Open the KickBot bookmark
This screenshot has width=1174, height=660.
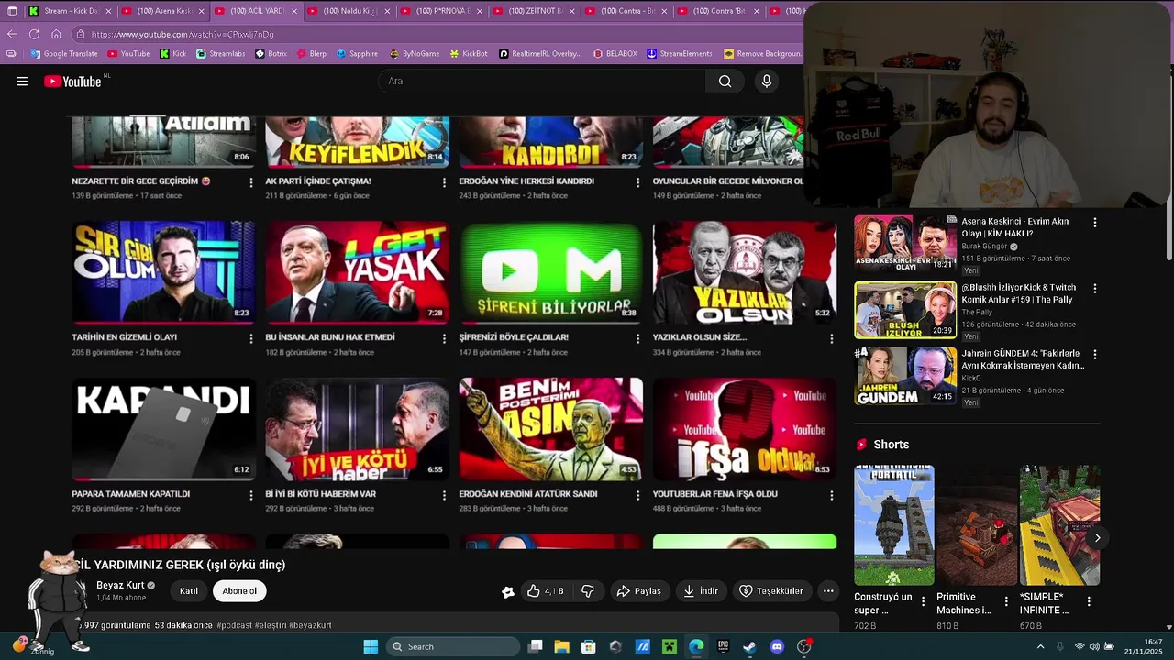point(468,54)
